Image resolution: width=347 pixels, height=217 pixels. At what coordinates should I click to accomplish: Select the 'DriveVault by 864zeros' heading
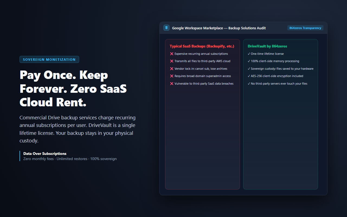click(267, 46)
